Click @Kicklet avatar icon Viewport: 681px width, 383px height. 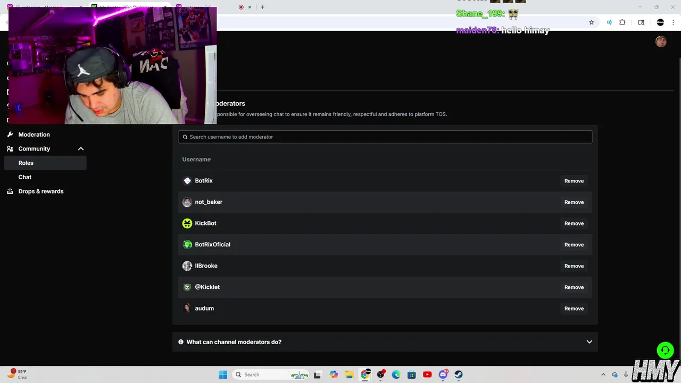(187, 287)
